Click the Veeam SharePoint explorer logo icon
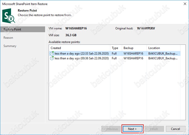Screen dimensions: 189x135 [x=9, y=16]
